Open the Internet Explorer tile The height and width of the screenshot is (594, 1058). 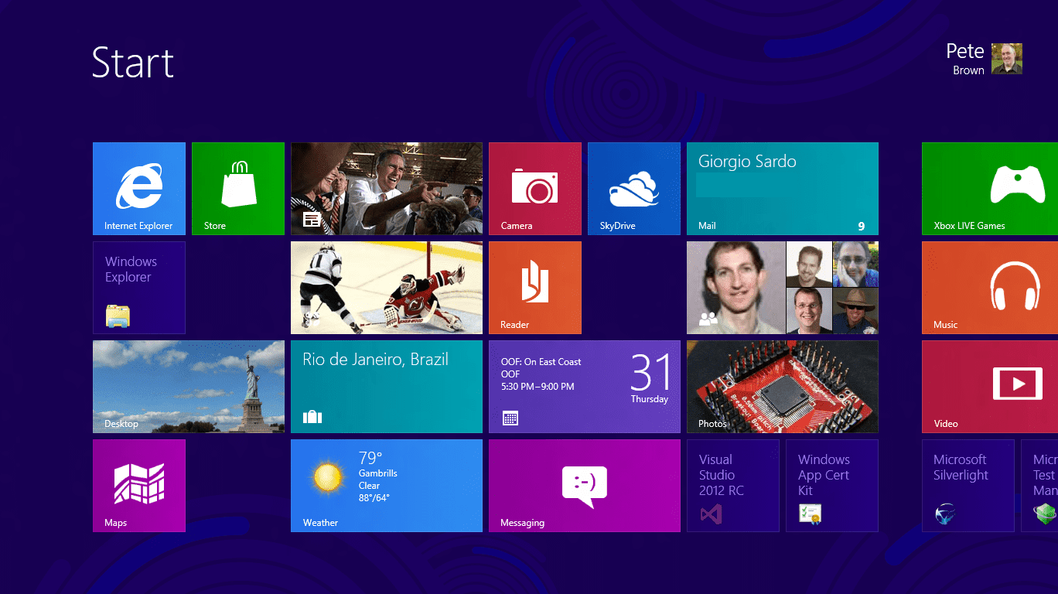click(139, 189)
